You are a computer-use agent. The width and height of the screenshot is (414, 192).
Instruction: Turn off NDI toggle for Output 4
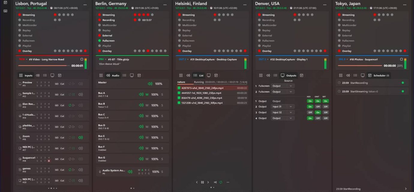click(310, 118)
